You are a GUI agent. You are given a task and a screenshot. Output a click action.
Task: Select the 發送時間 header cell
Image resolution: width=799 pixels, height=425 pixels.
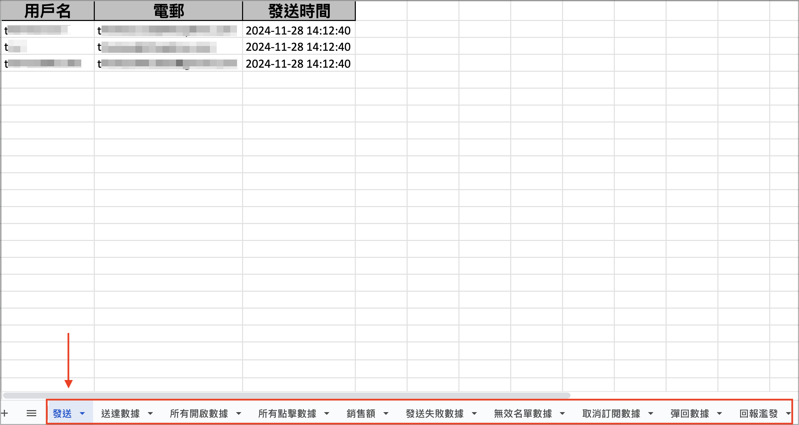tap(299, 11)
